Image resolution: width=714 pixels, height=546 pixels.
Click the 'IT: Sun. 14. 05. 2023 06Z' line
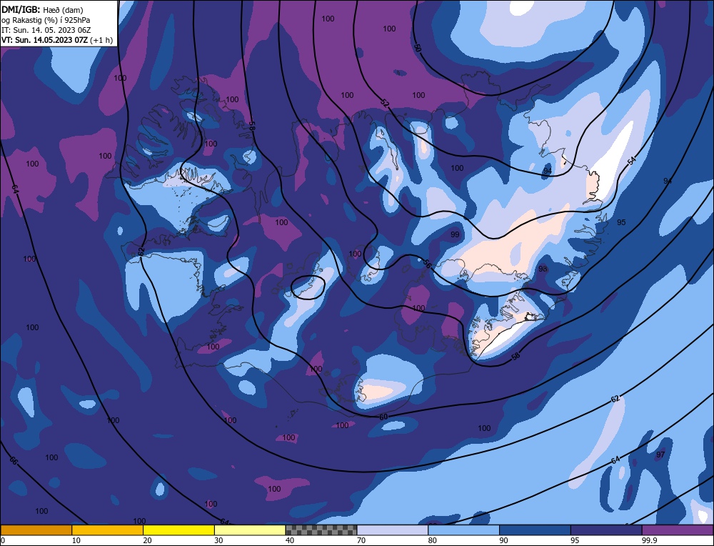pyautogui.click(x=46, y=30)
